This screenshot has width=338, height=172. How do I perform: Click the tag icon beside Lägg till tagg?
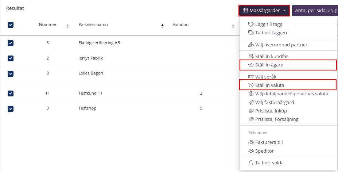[251, 24]
